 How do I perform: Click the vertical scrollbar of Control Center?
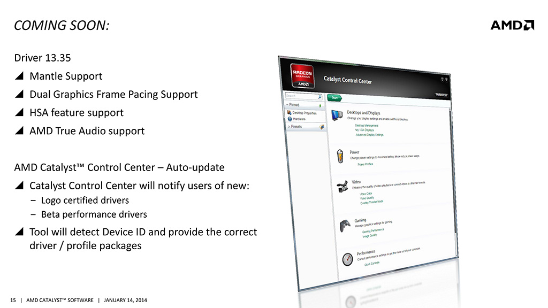coord(453,182)
